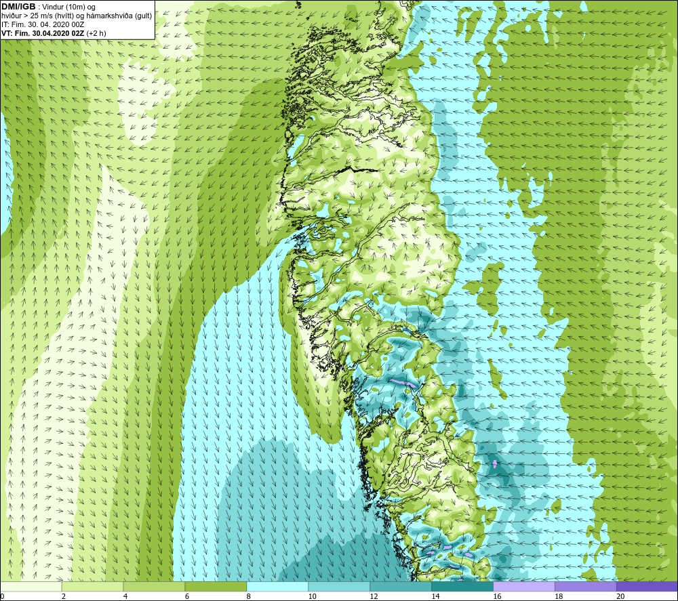
Task: Click the legend scale label 6
Action: [187, 596]
